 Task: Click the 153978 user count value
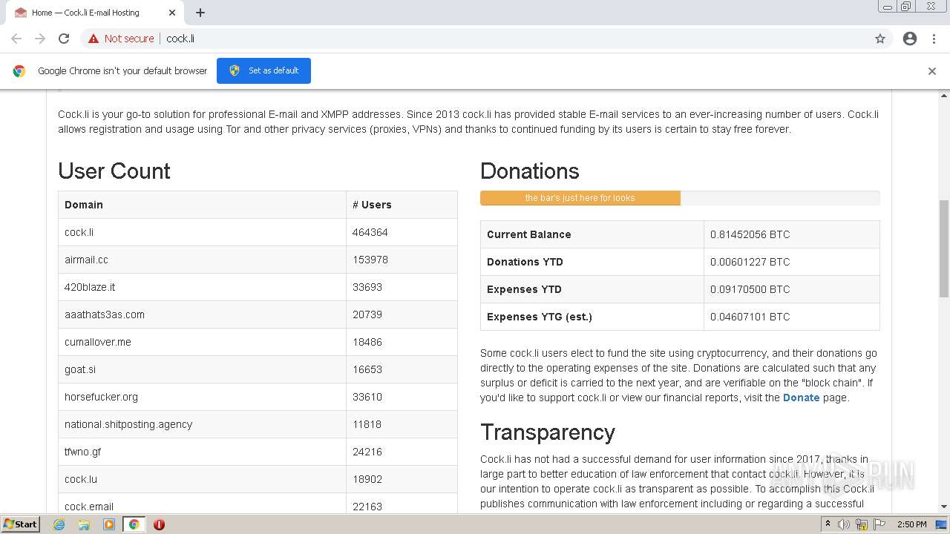click(370, 260)
